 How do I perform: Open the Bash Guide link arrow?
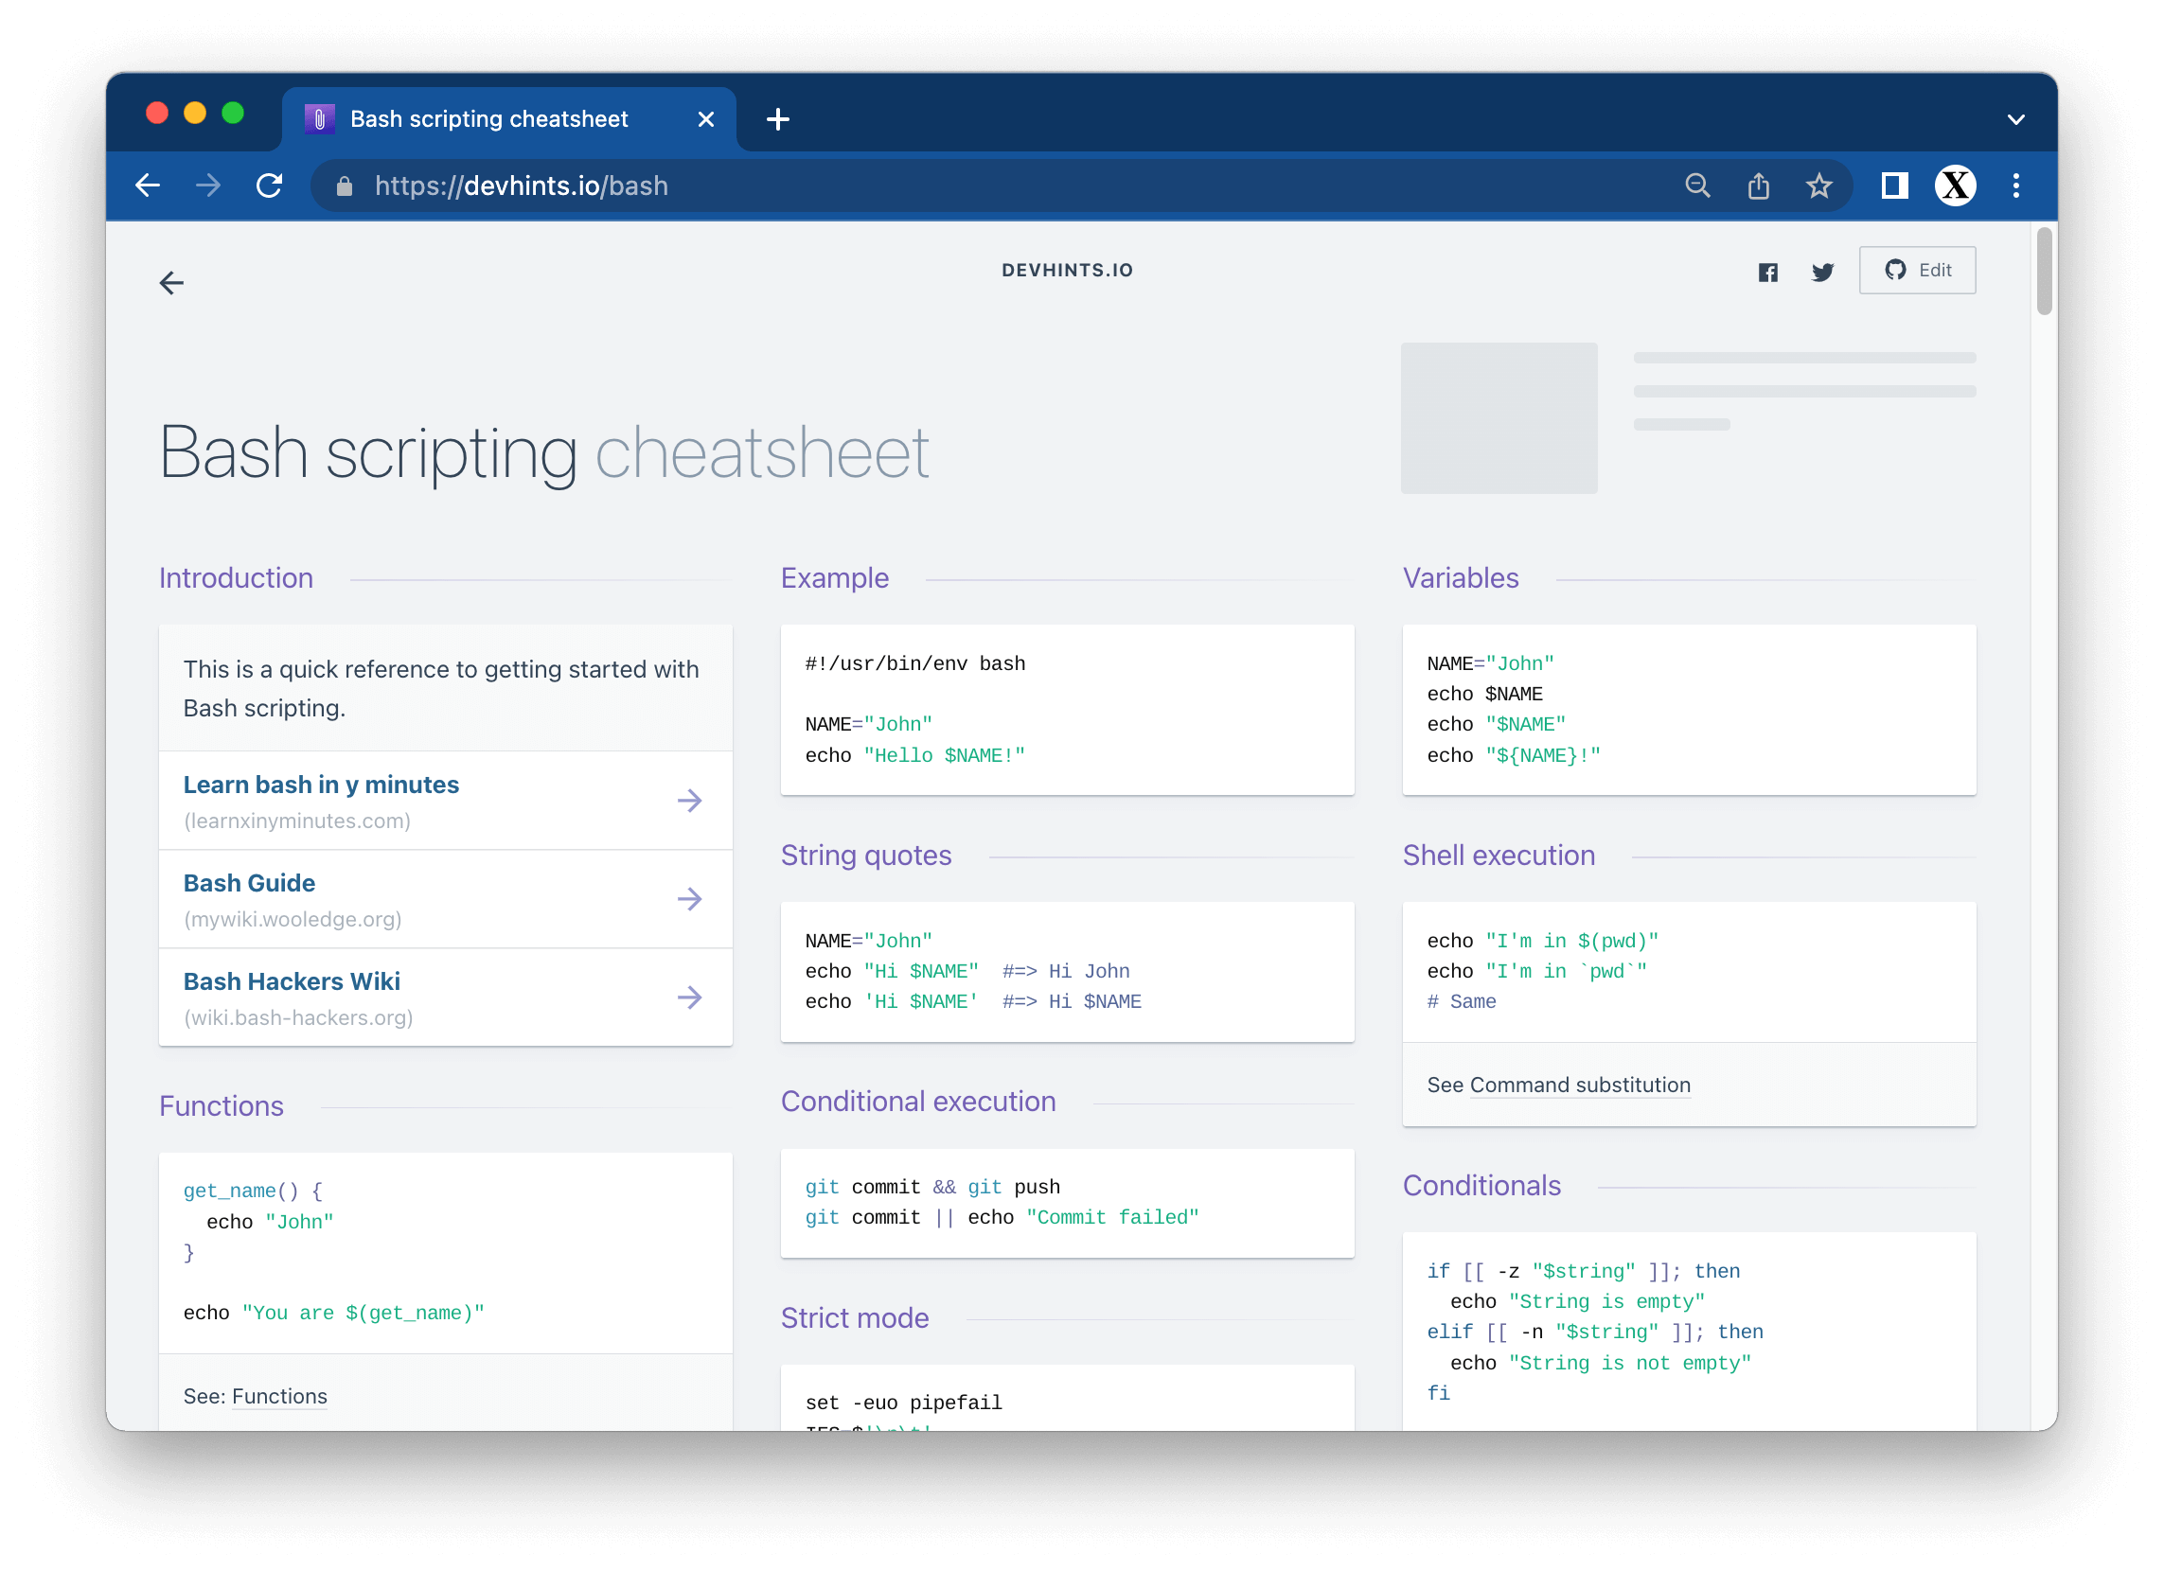coord(690,898)
